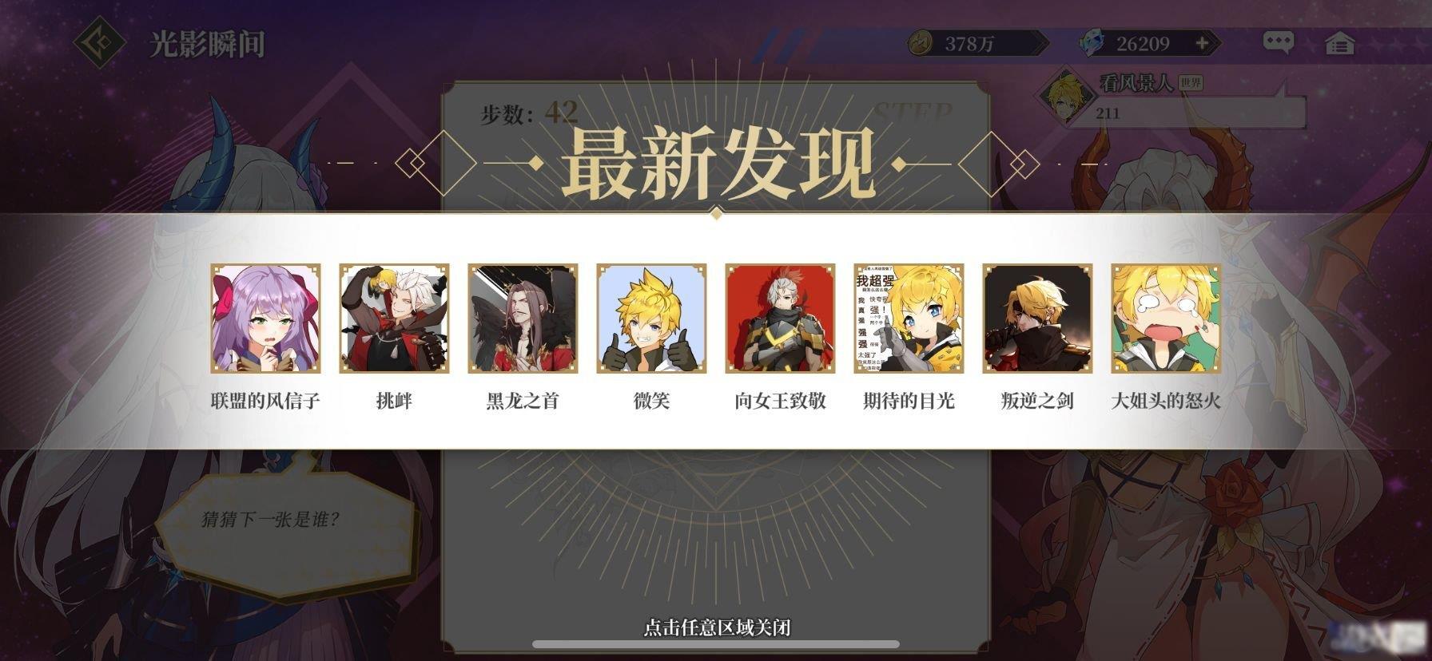Go to home via house icon
Viewport: 1432px width, 661px height.
coord(1340,43)
